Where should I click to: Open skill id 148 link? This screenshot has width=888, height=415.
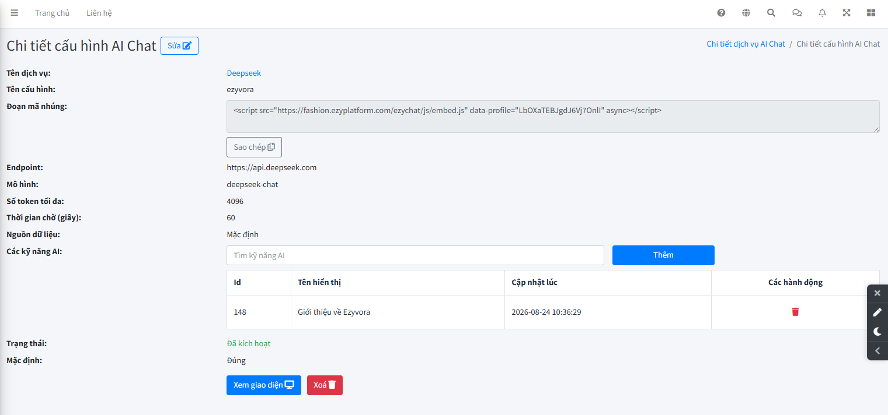point(240,312)
